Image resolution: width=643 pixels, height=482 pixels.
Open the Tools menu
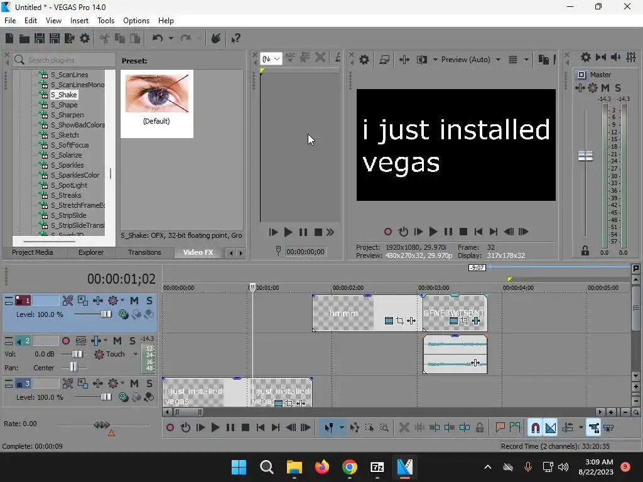pyautogui.click(x=105, y=21)
